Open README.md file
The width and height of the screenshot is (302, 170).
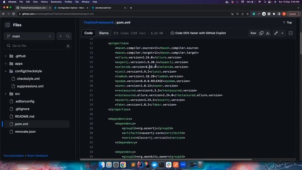(25, 117)
